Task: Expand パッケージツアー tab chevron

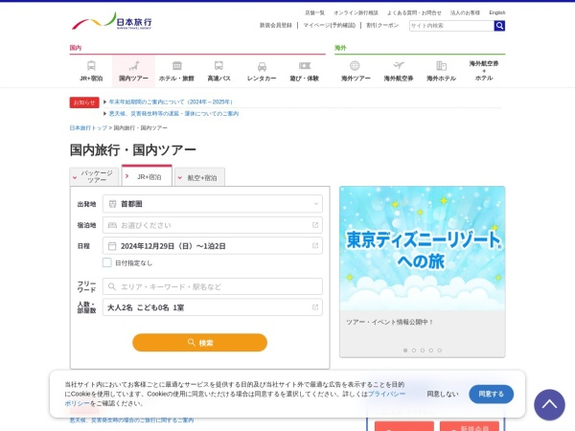Action: [75, 178]
